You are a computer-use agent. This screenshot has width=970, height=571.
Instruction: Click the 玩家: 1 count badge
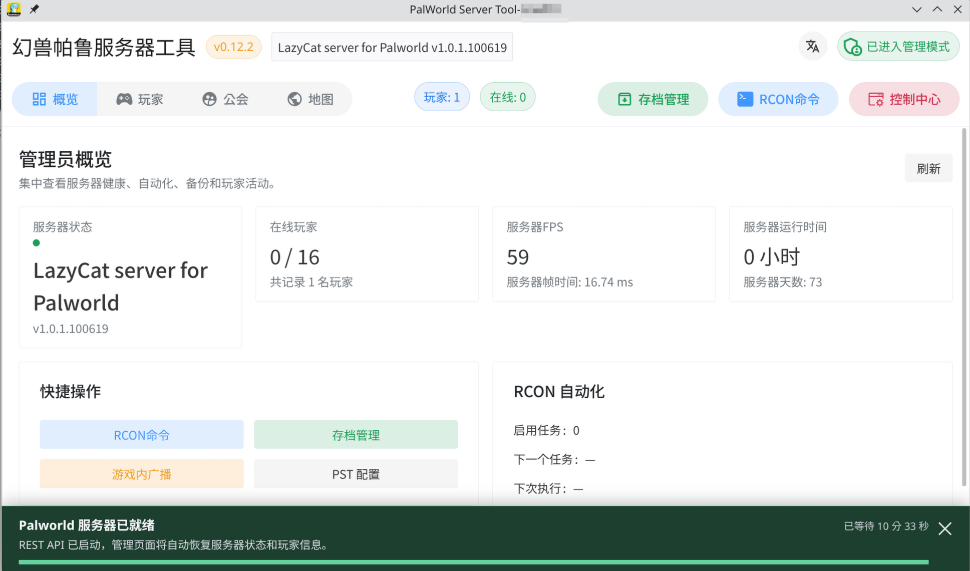click(442, 97)
